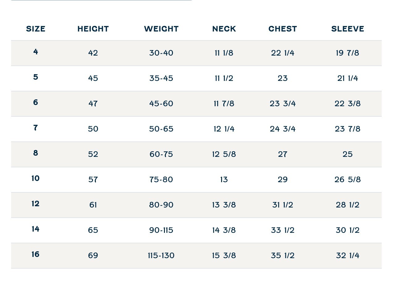Click the HEIGHT column header

click(x=93, y=29)
